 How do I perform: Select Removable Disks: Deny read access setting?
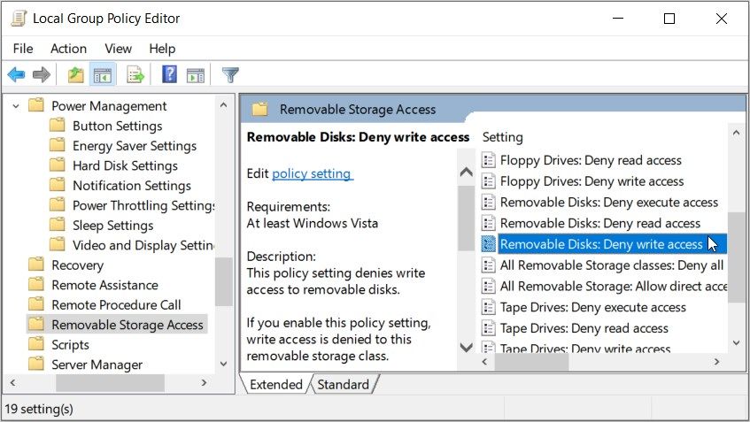pyautogui.click(x=600, y=223)
